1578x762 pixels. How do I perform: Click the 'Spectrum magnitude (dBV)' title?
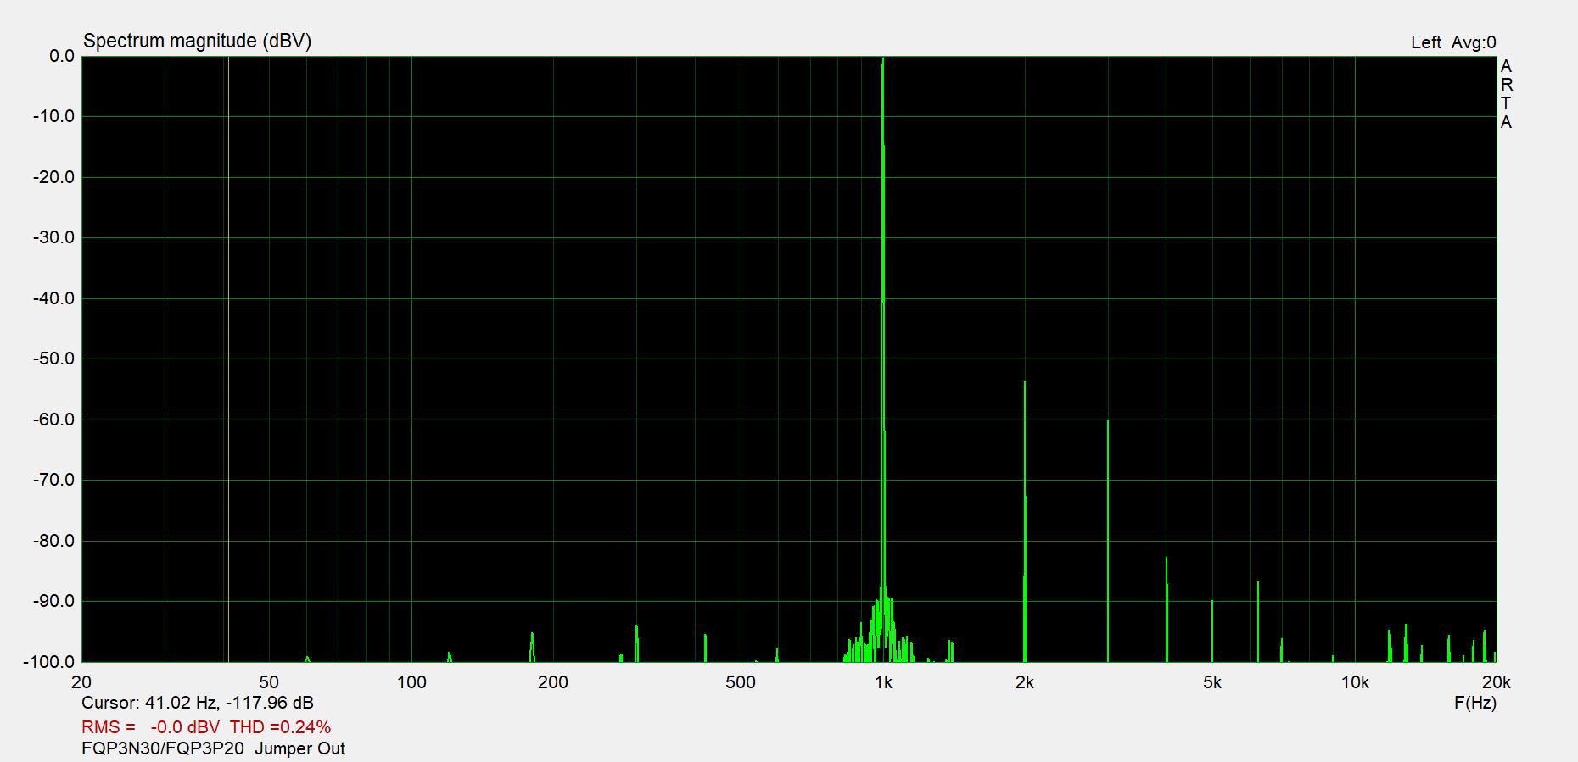[197, 41]
